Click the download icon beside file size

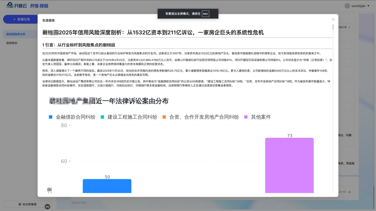point(349,192)
